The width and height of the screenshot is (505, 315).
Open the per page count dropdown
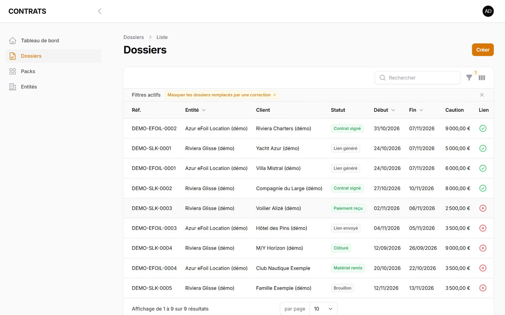coord(323,309)
